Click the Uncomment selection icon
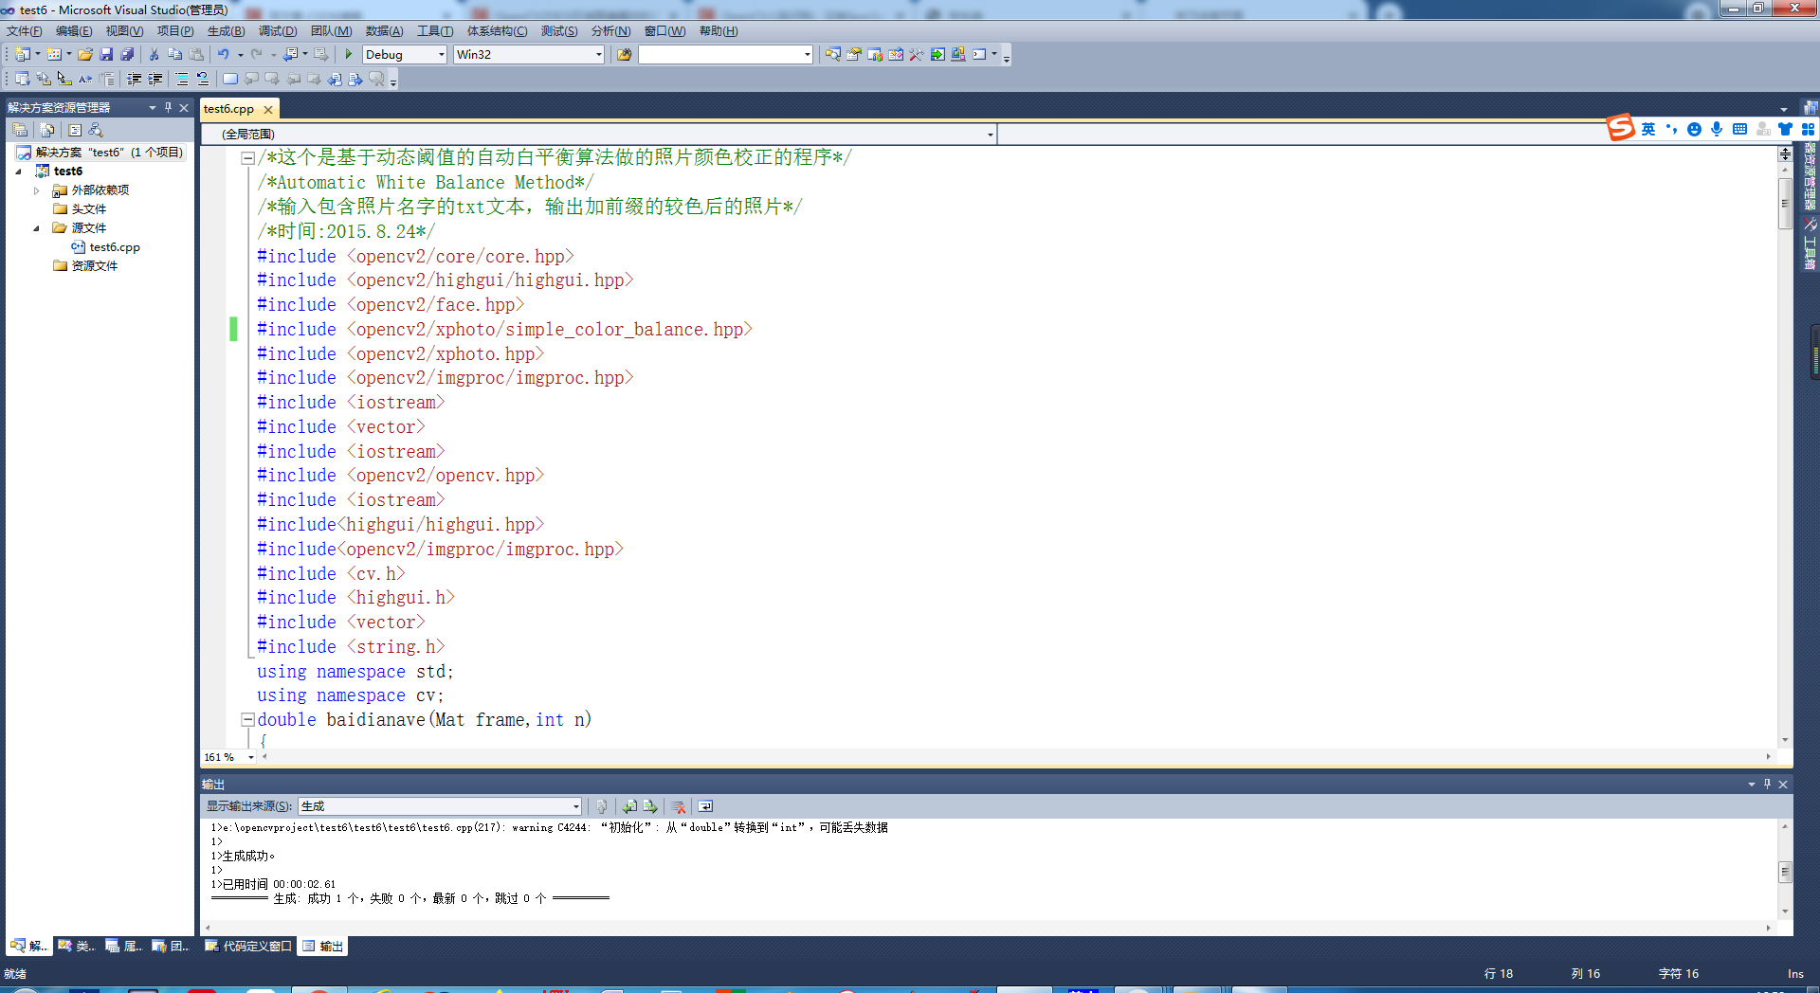This screenshot has width=1820, height=993. click(202, 80)
